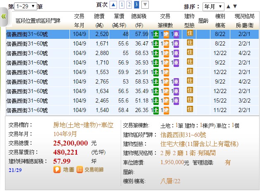The image size is (260, 191).
Task: Click the 25.91 area cell
Action: (x=138, y=72)
